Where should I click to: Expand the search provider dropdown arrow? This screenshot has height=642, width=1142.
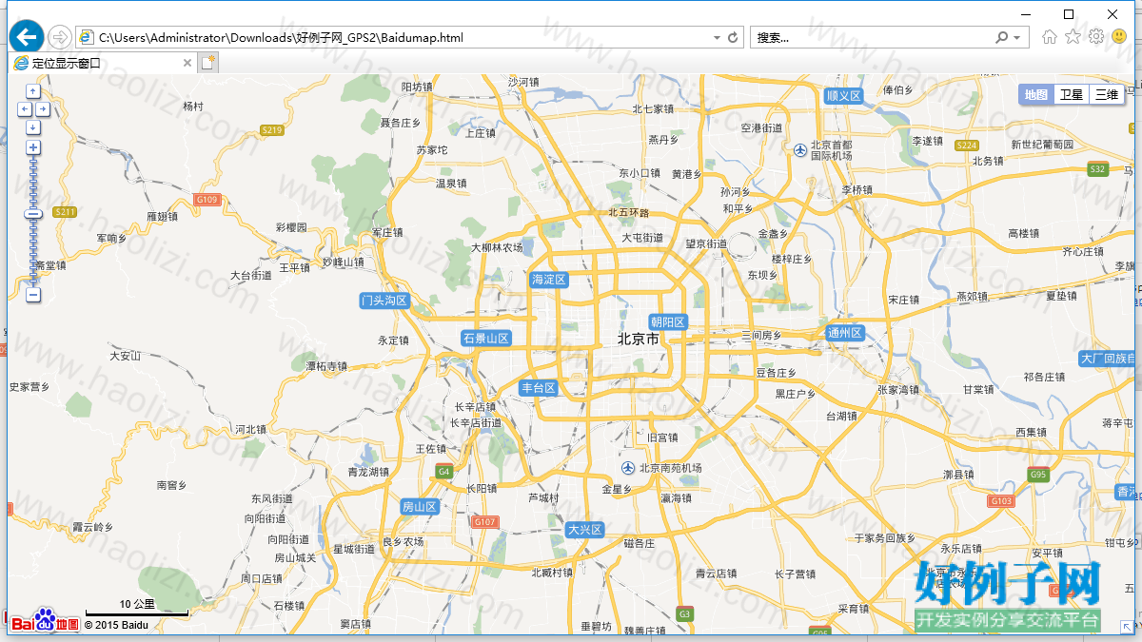click(x=1017, y=38)
